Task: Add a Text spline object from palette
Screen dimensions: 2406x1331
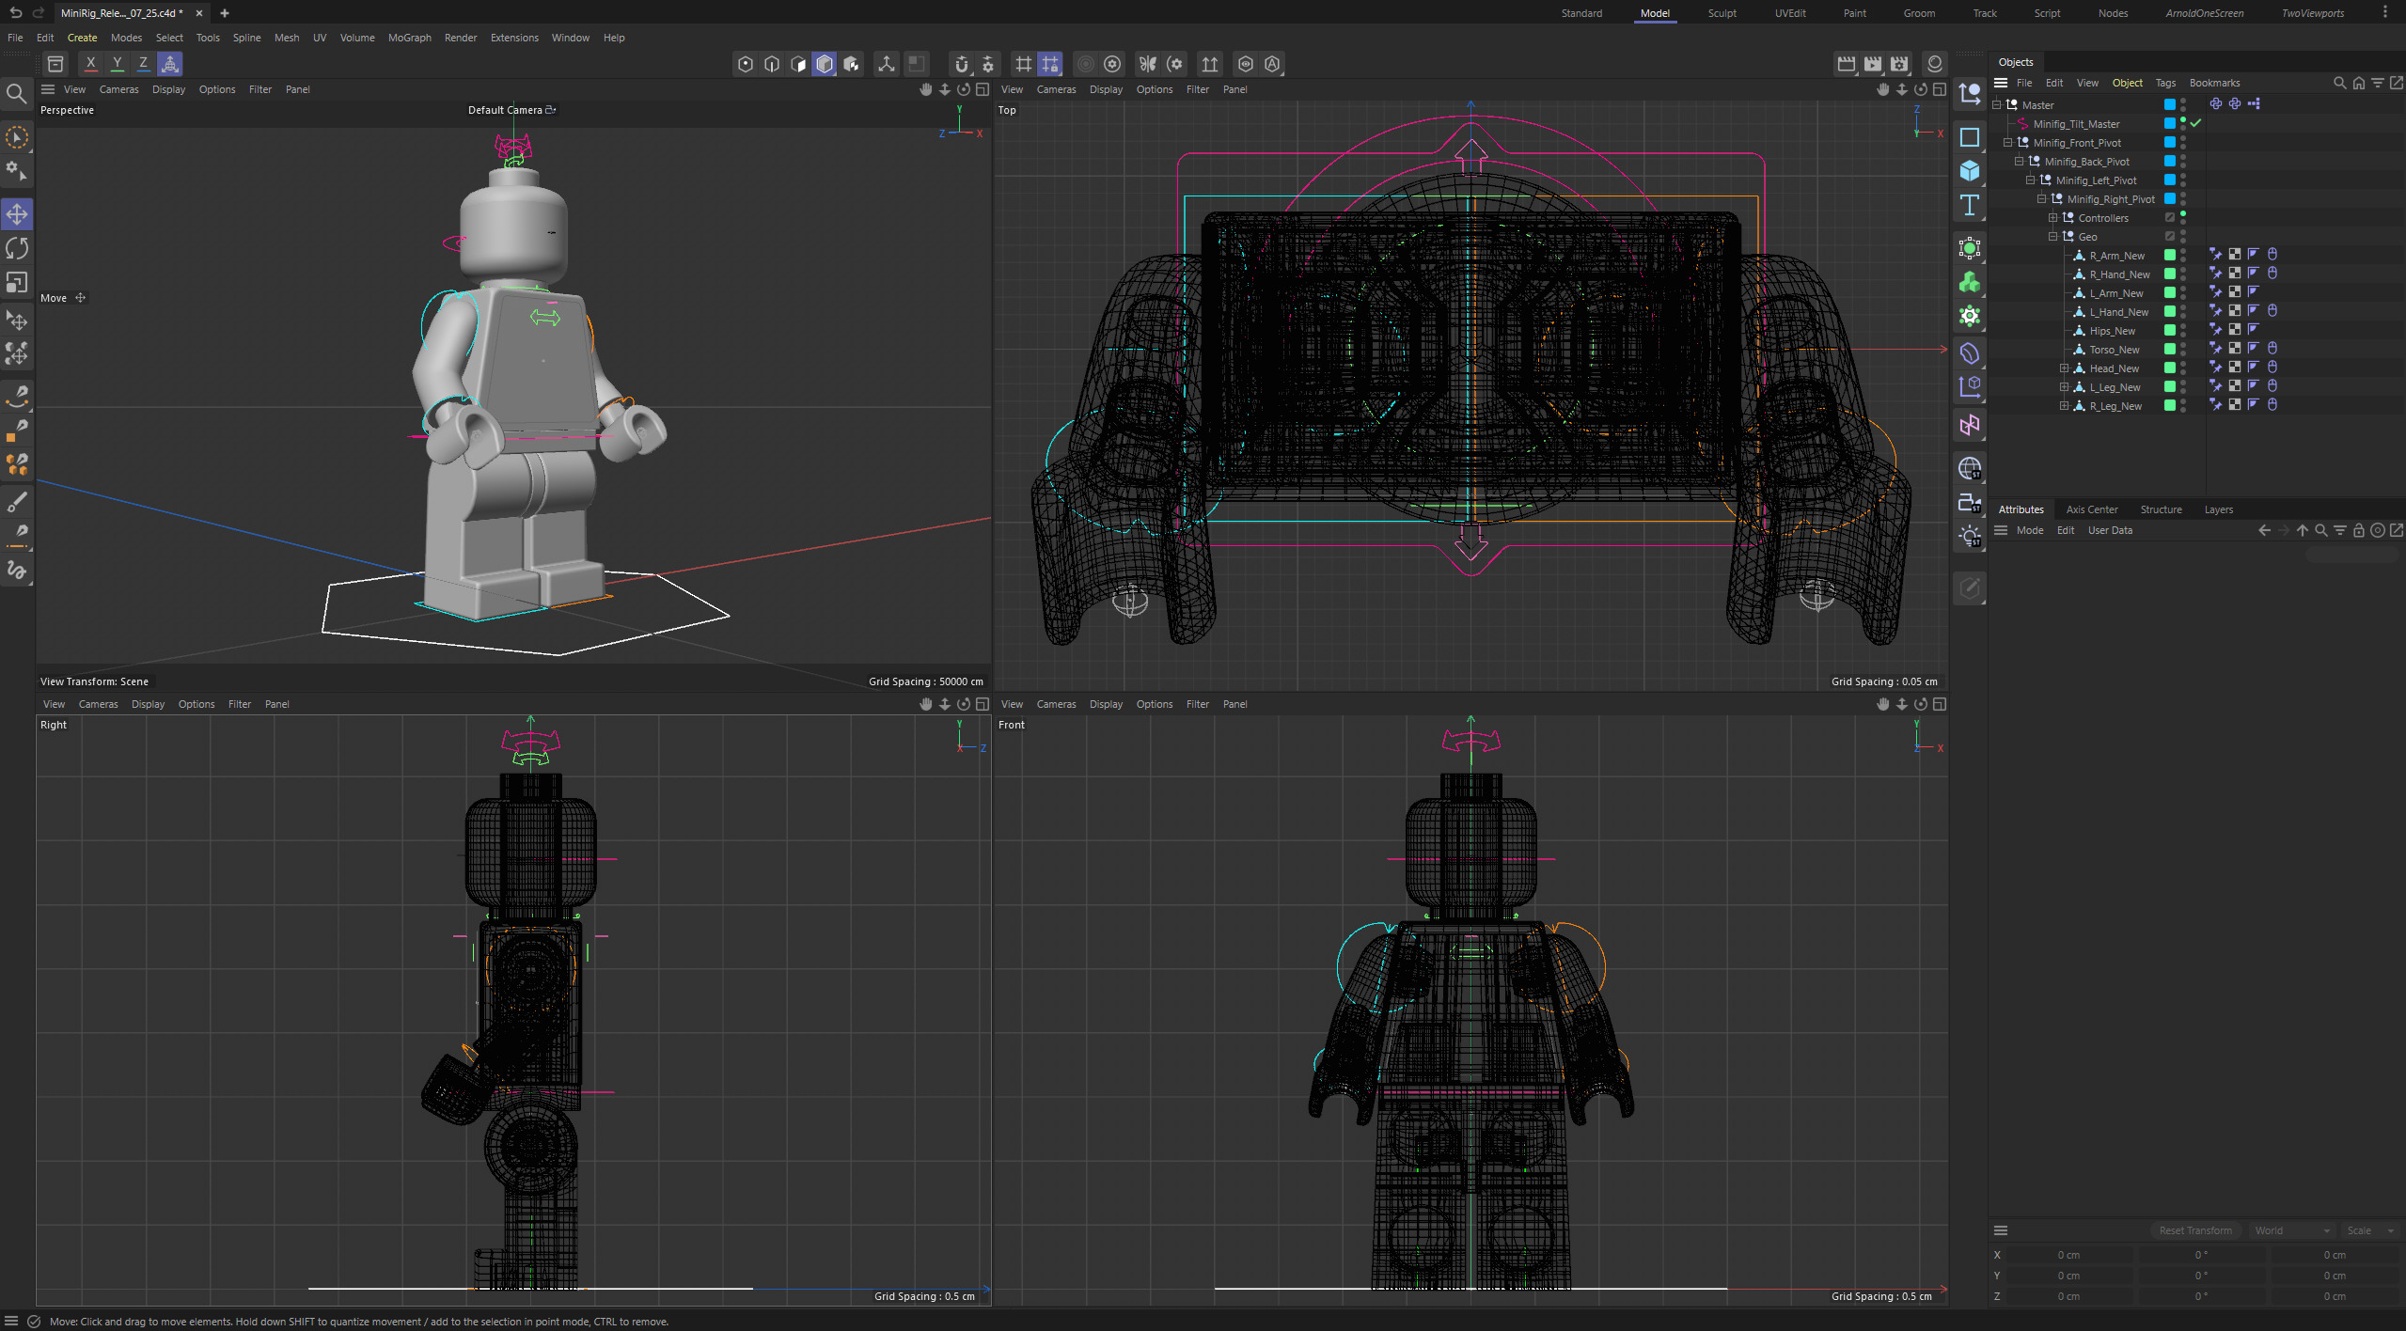Action: 1969,205
